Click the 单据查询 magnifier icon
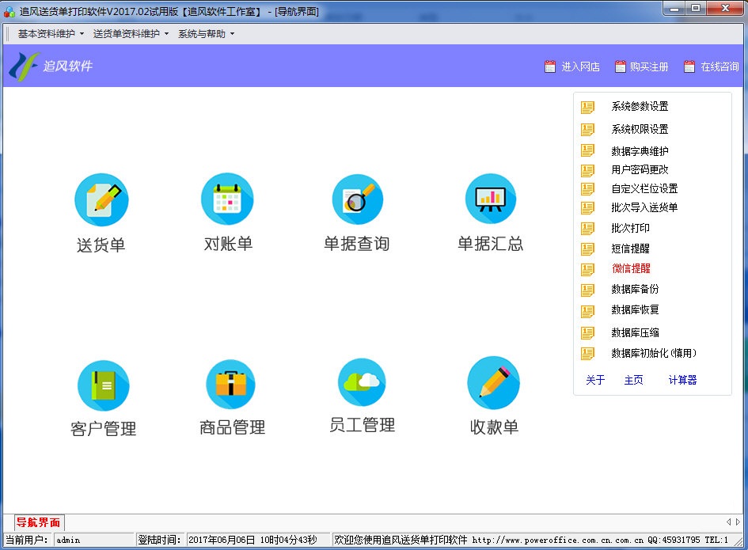This screenshot has height=550, width=748. click(x=357, y=199)
